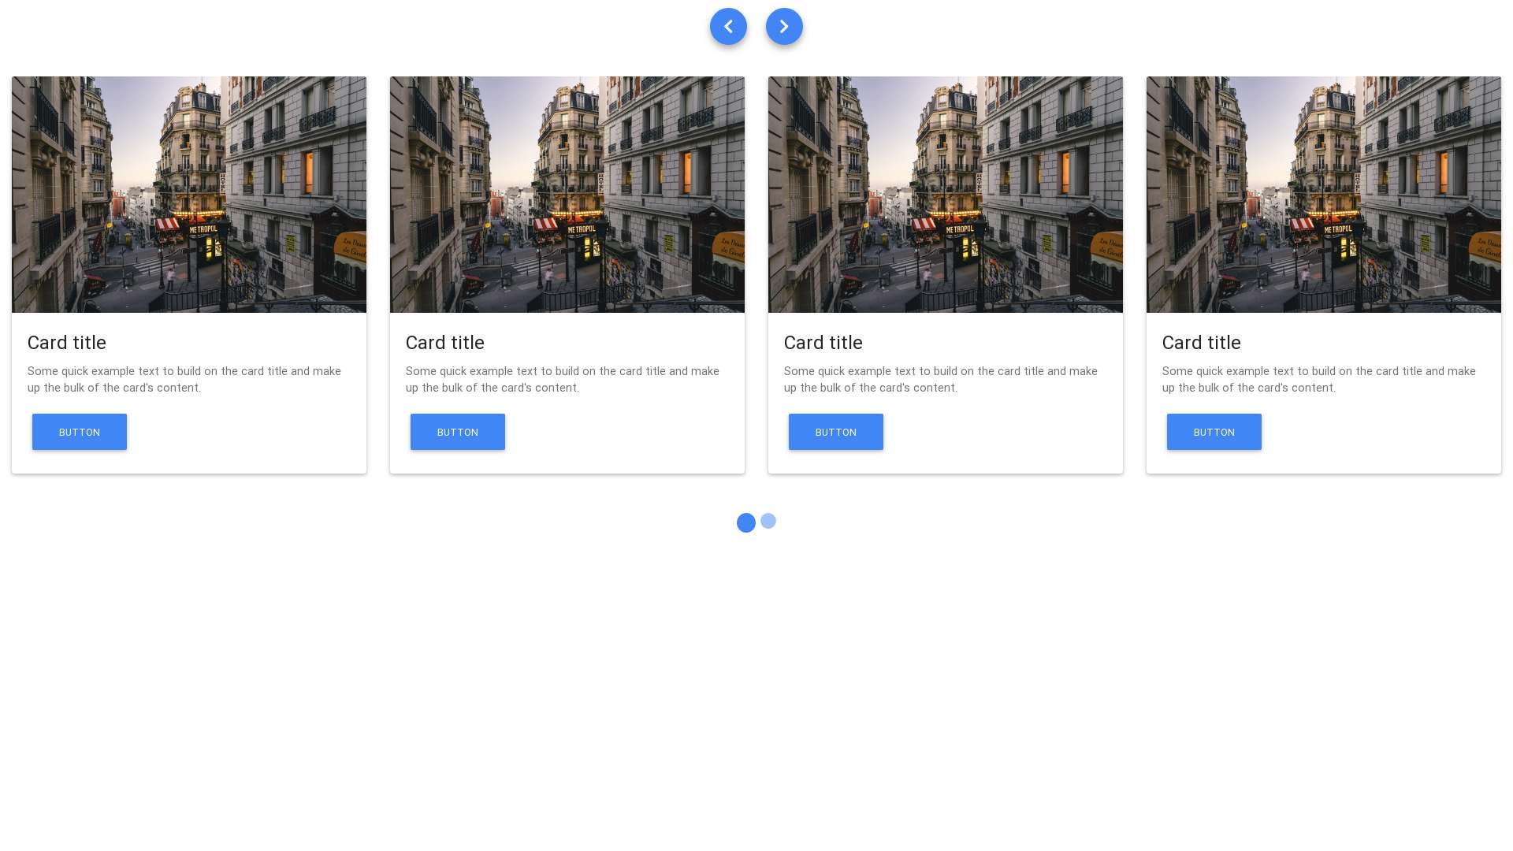Screen dimensions: 1513x851
Task: Click the third card's "Card title" heading
Action: (823, 343)
